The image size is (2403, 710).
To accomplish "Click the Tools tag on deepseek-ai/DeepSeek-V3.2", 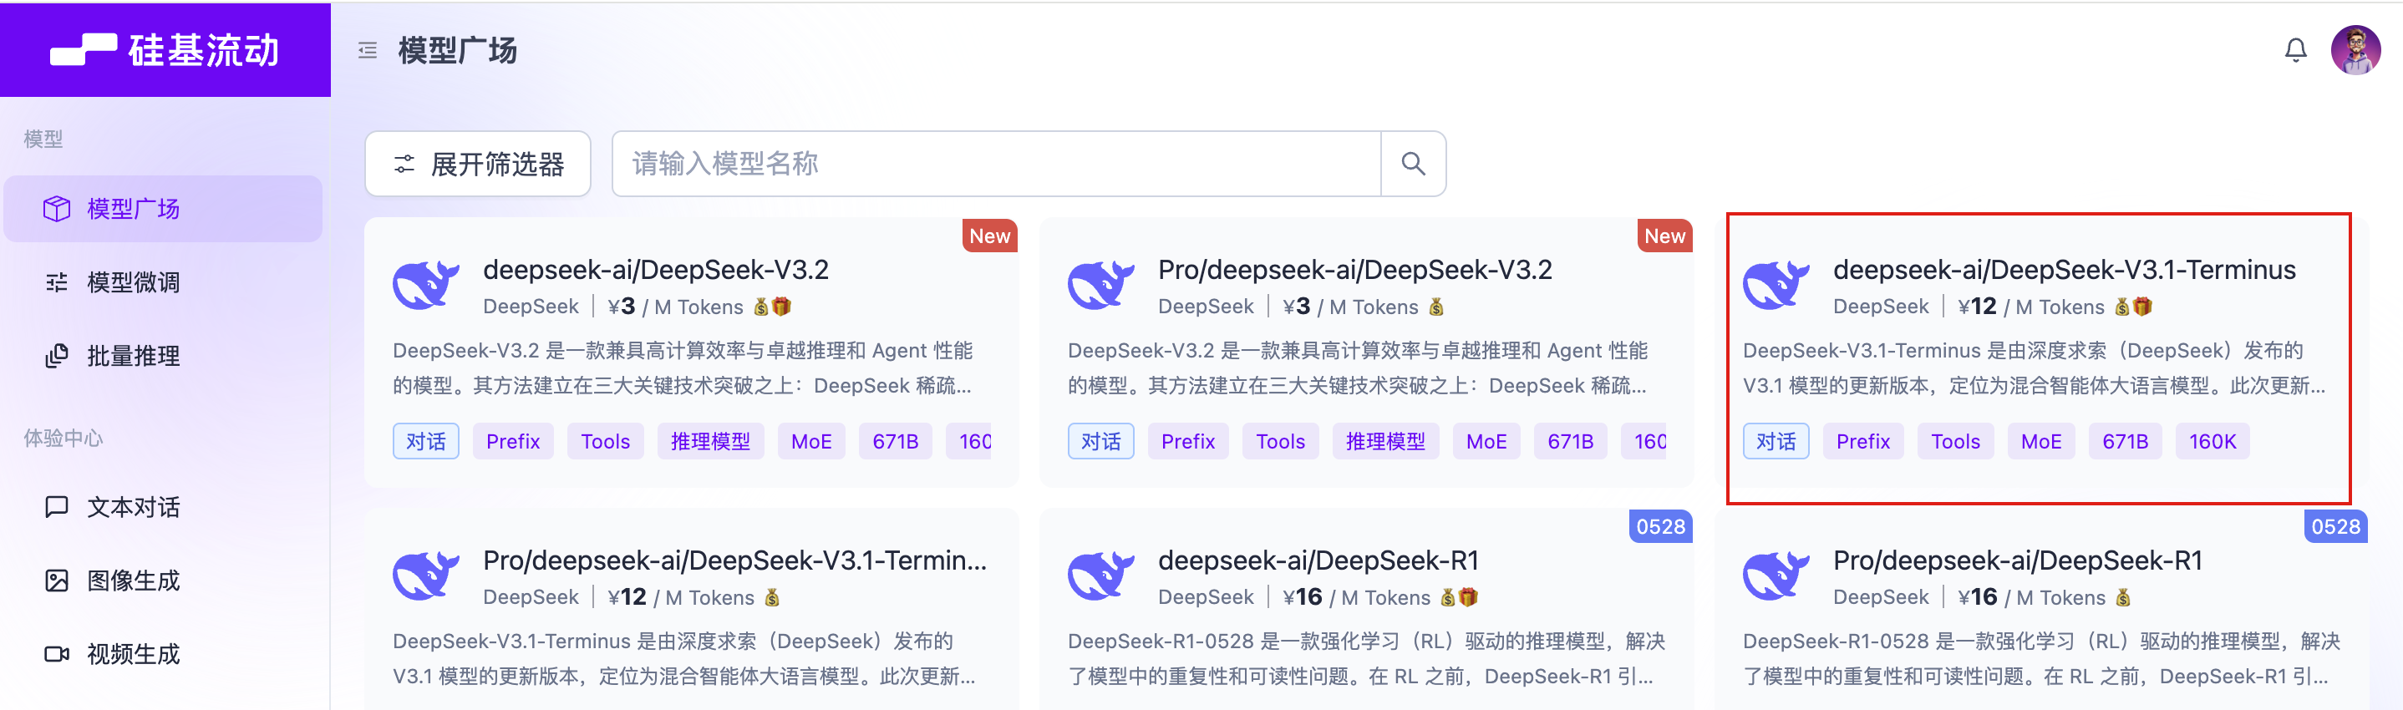I will tap(606, 441).
